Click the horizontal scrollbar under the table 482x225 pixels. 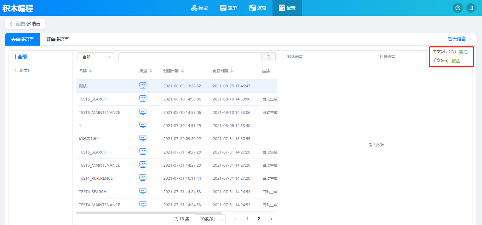click(x=149, y=213)
